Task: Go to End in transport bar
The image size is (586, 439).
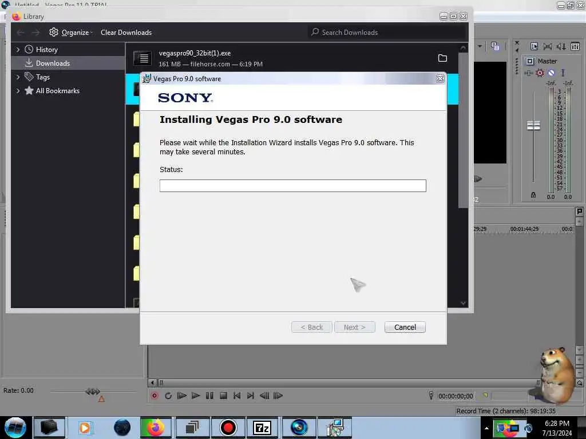Action: [x=251, y=396]
